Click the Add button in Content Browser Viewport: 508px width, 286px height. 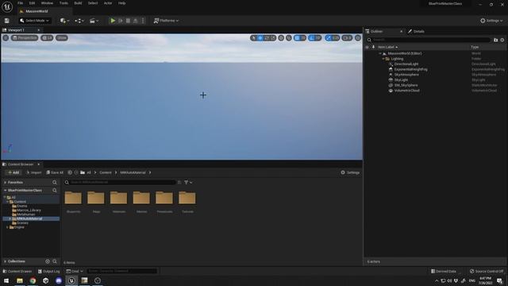(x=13, y=172)
